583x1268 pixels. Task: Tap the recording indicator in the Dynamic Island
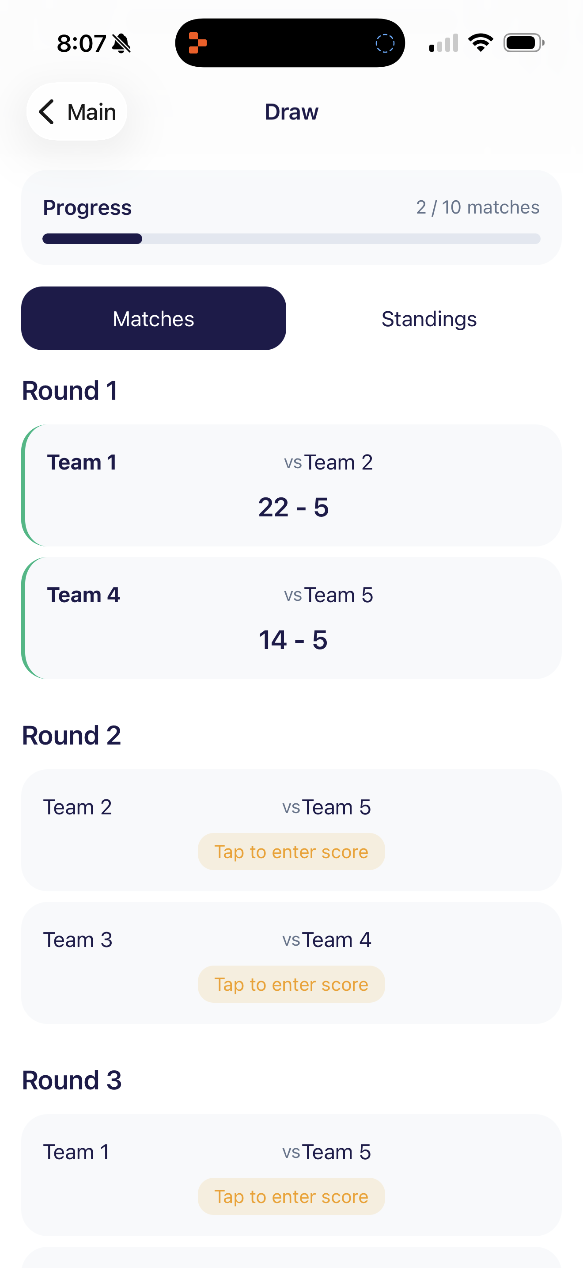[386, 42]
